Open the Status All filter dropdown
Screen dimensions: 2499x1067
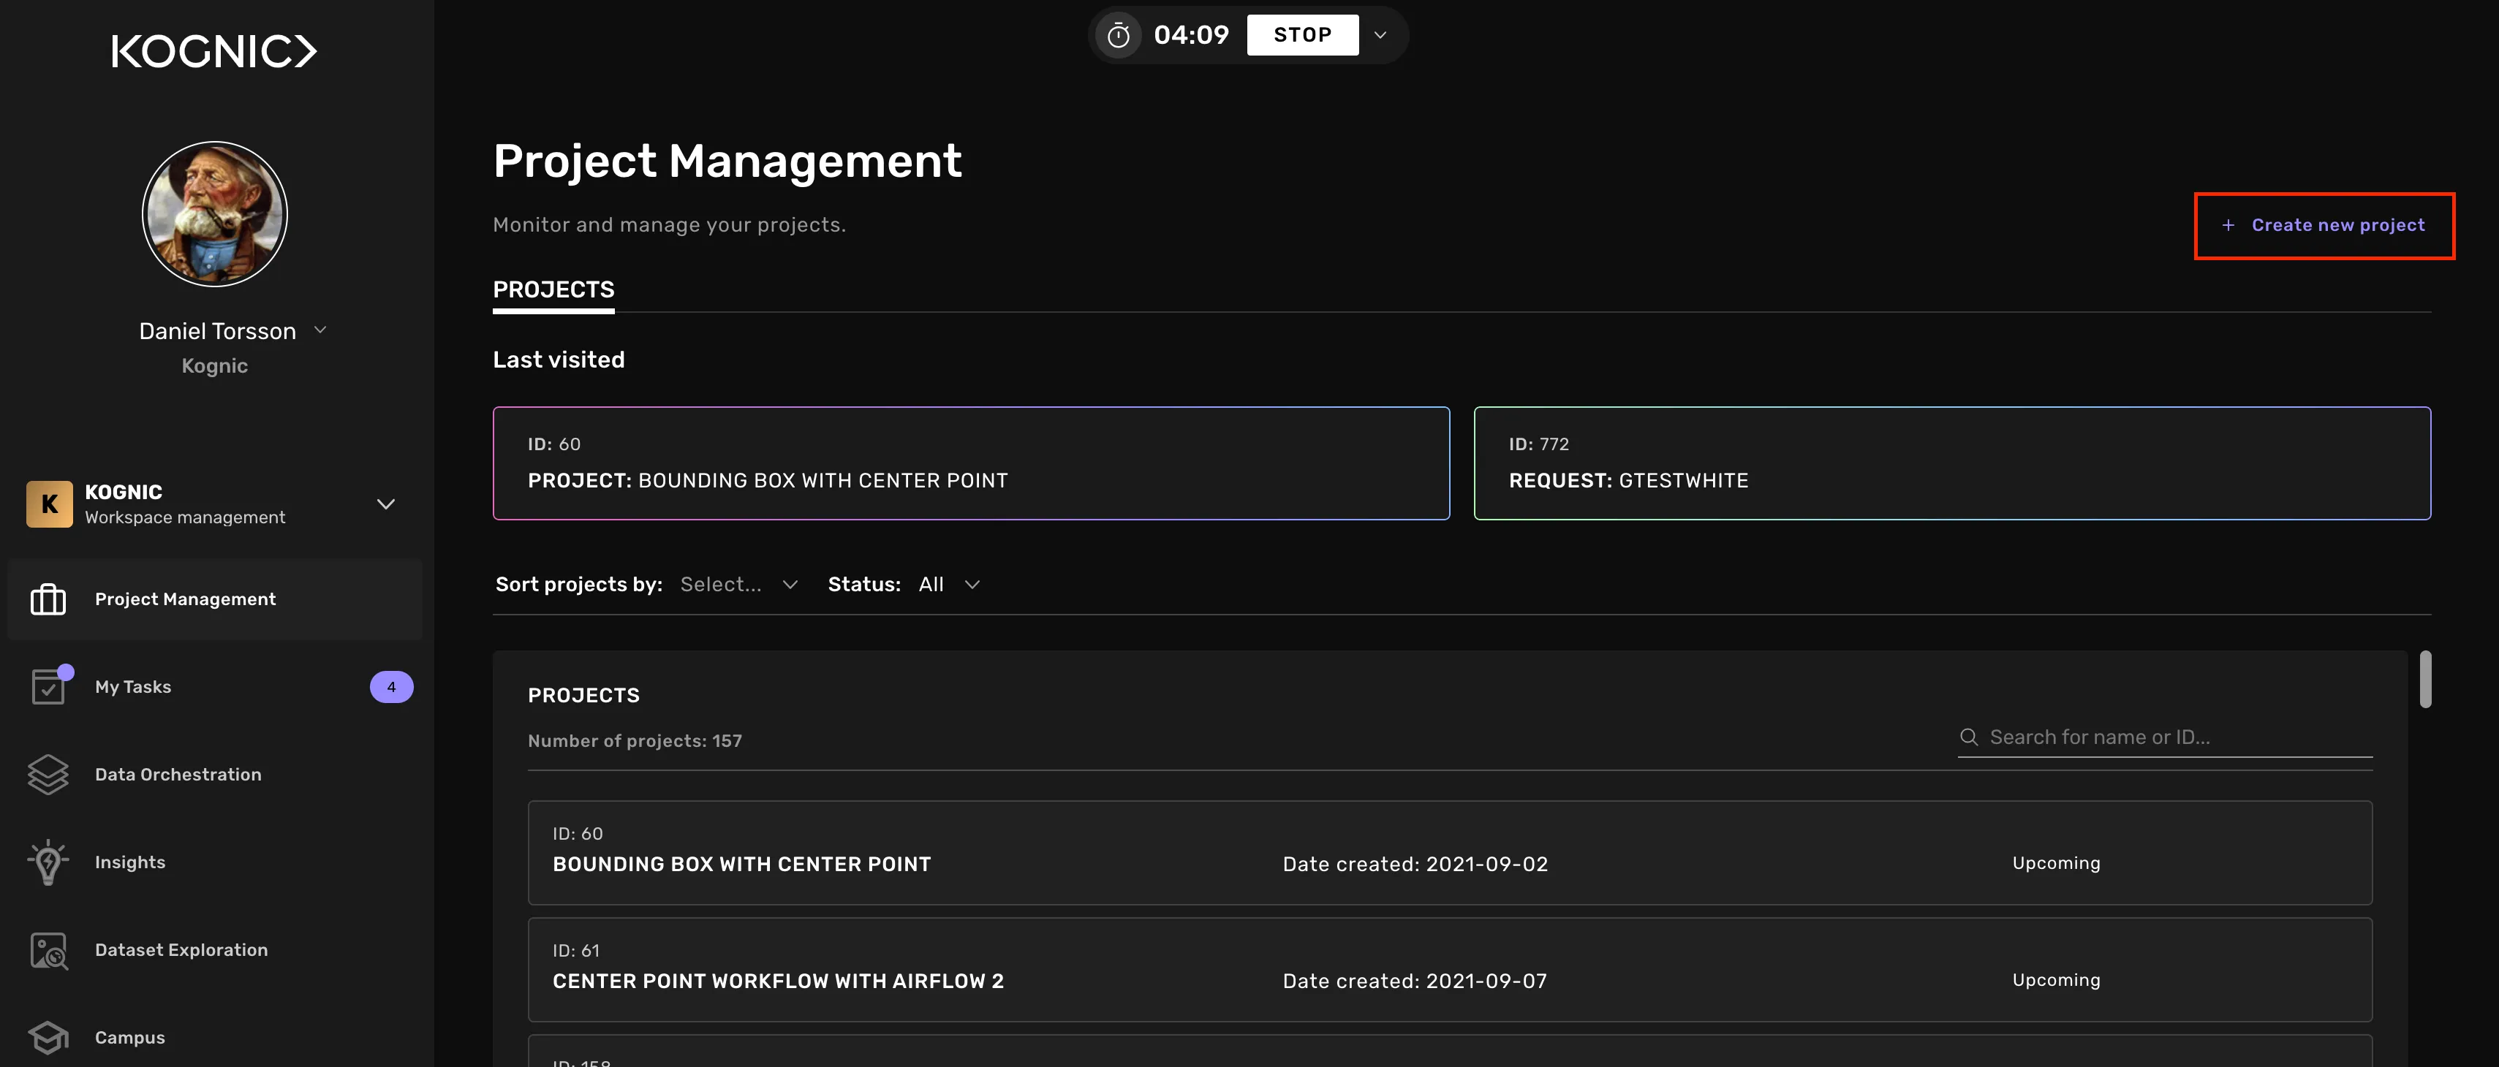pos(950,584)
